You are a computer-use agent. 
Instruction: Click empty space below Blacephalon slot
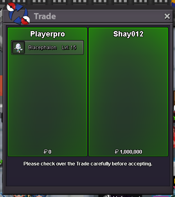coord(47,101)
